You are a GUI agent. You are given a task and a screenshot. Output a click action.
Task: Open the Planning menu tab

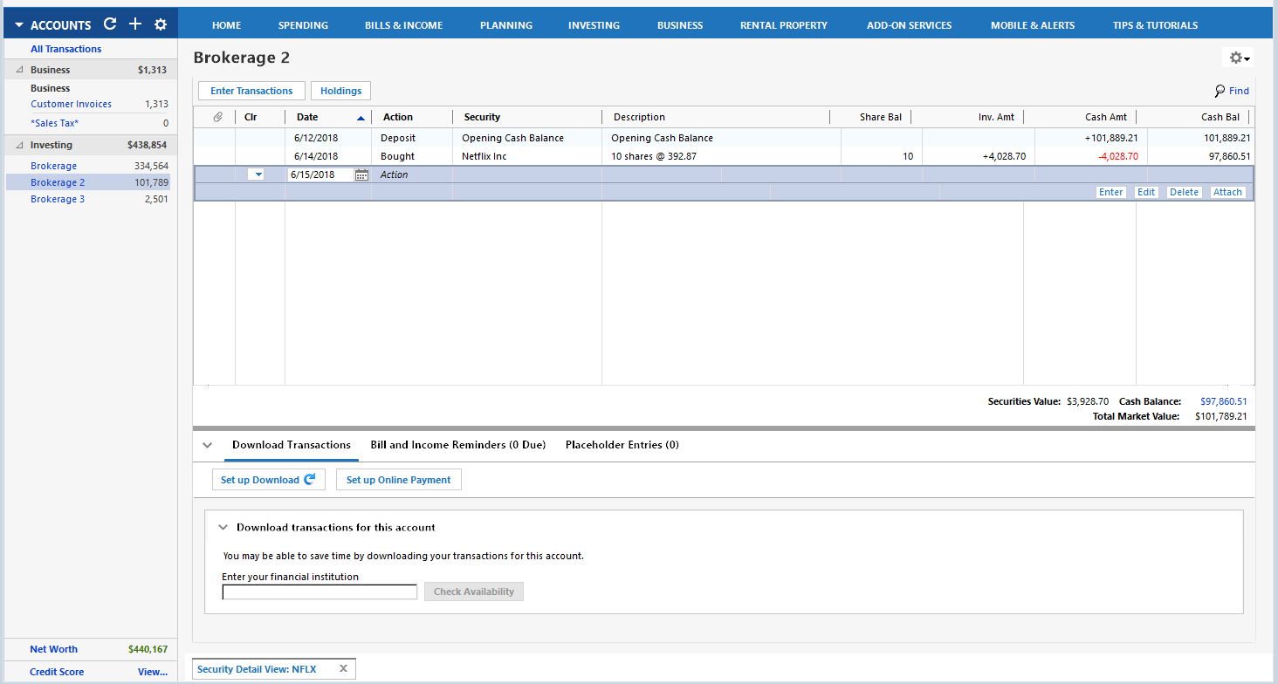(505, 25)
